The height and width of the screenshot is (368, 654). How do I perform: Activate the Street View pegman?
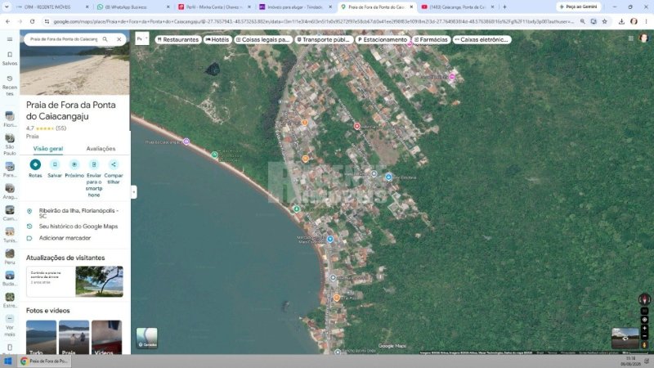click(x=644, y=345)
